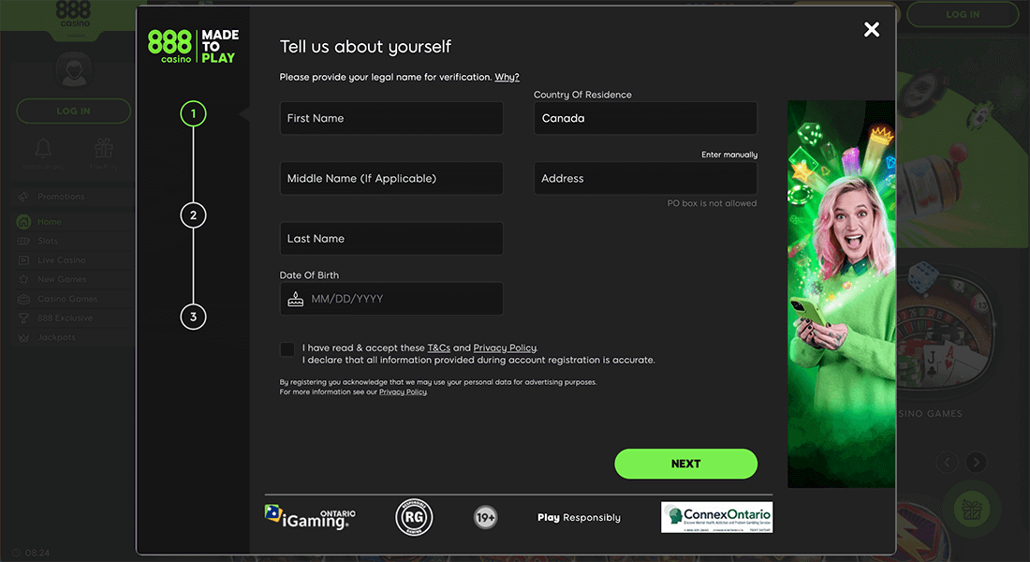The height and width of the screenshot is (562, 1030).
Task: Select Home in the navigation menu
Action: pos(22,221)
